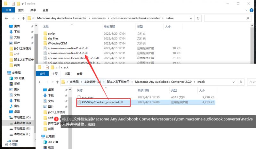Viewport: 256px width, 149px height.
Task: Open jb51工作使用 in crack window sidebar
Action: click(x=56, y=112)
